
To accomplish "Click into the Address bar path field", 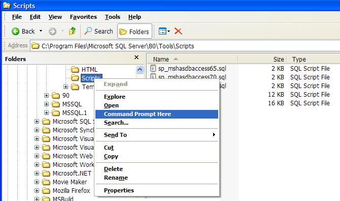I will [185, 46].
